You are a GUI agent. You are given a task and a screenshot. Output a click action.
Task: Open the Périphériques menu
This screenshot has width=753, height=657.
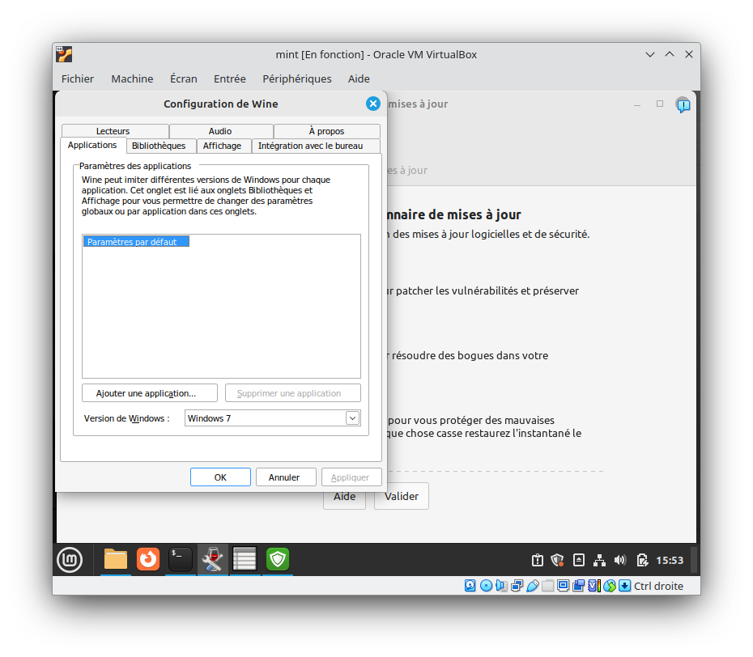pos(296,78)
